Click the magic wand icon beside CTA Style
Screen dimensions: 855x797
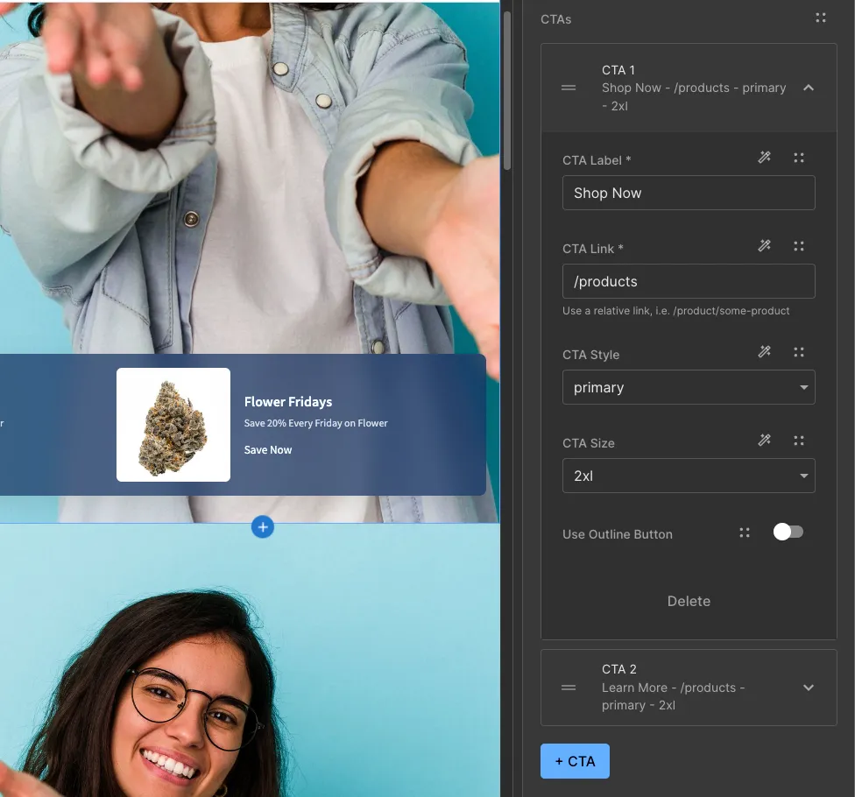point(765,351)
